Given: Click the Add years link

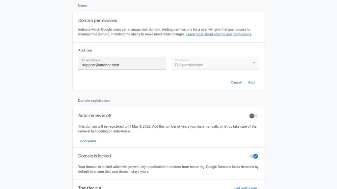Looking at the screenshot, I should pos(88,141).
